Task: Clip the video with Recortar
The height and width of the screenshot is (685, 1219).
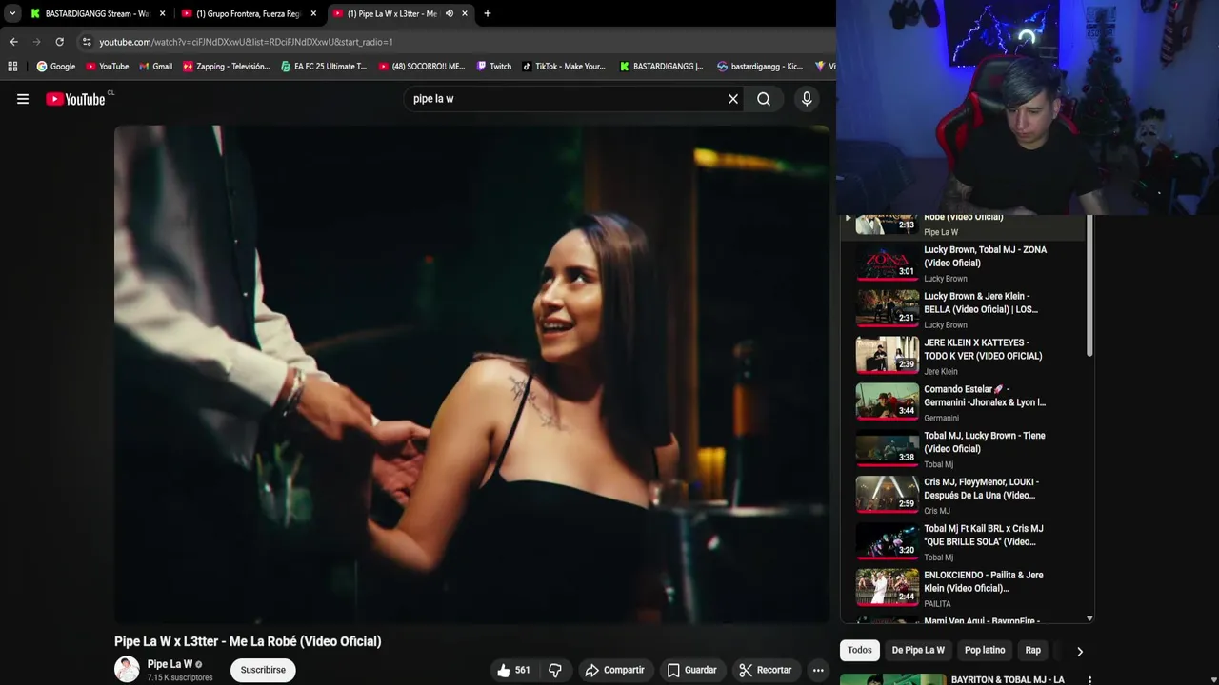Action: click(x=766, y=670)
